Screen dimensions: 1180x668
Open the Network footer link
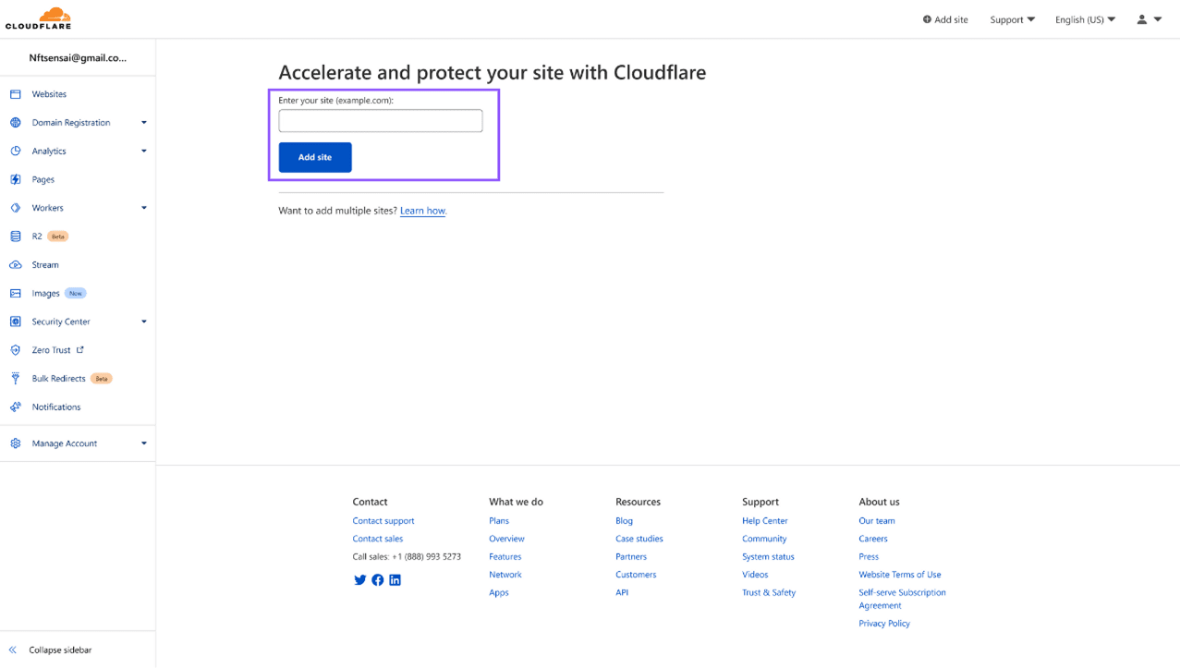coord(505,575)
